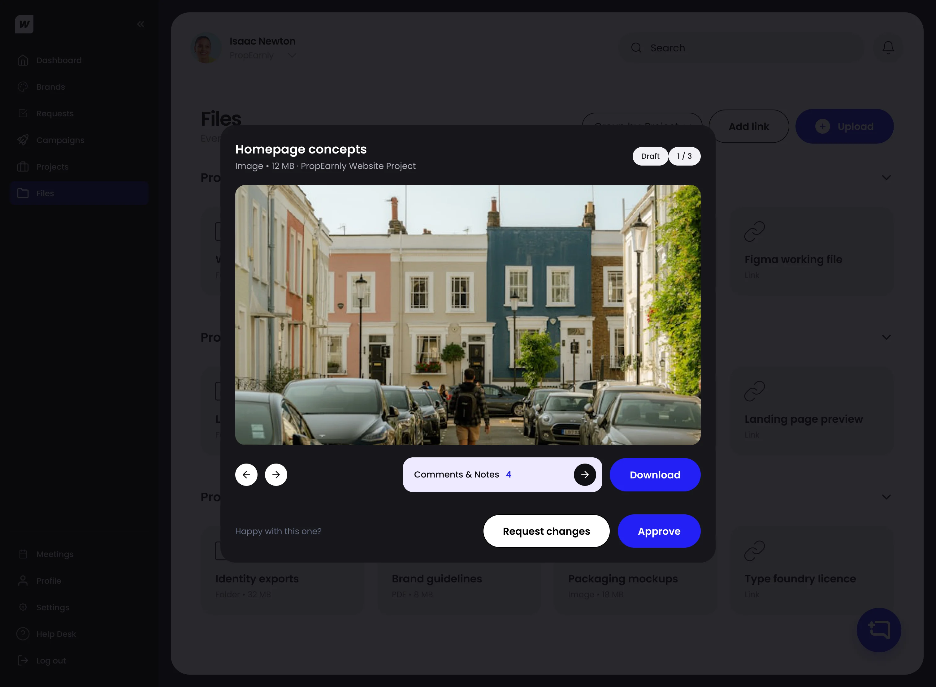Open the chat bubble floating button
This screenshot has height=687, width=936.
pyautogui.click(x=879, y=630)
